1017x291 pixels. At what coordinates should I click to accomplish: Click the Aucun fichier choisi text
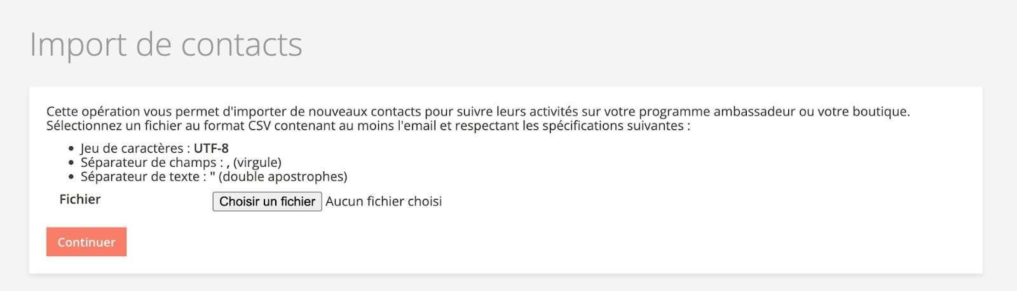pos(383,202)
